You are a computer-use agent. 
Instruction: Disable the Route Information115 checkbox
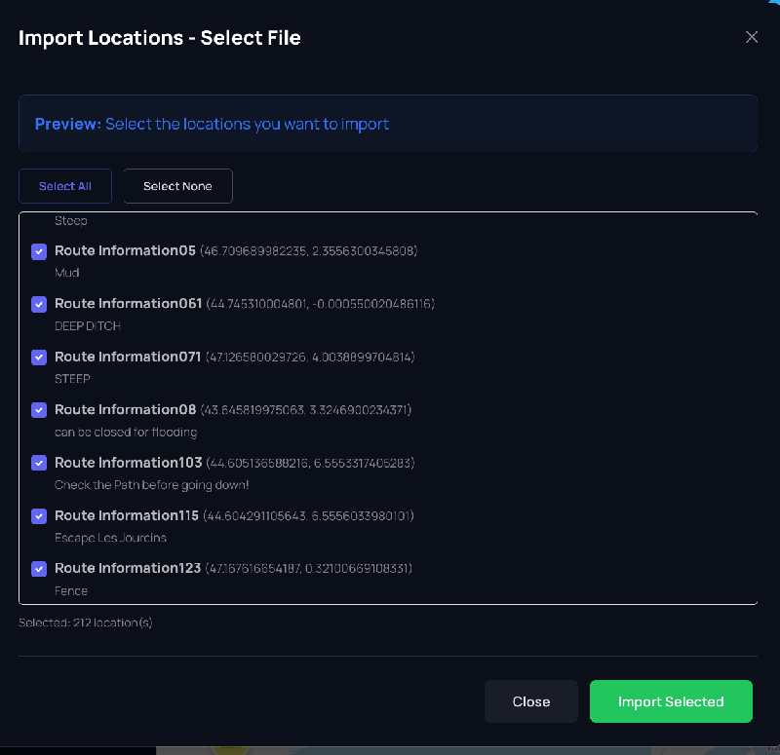coord(39,516)
